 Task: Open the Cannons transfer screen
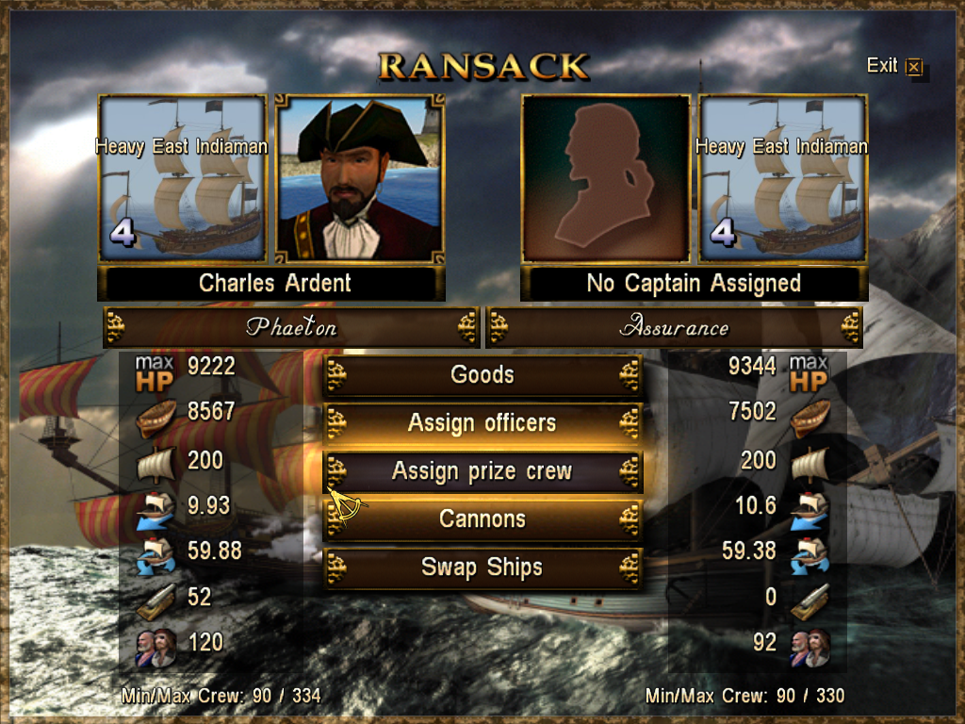pyautogui.click(x=482, y=519)
